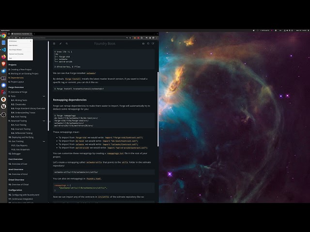The width and height of the screenshot is (310, 232).
Task: Click the browser back arrow
Action: tap(9, 38)
